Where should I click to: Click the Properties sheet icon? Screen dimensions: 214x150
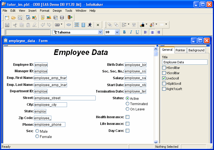tap(83, 25)
